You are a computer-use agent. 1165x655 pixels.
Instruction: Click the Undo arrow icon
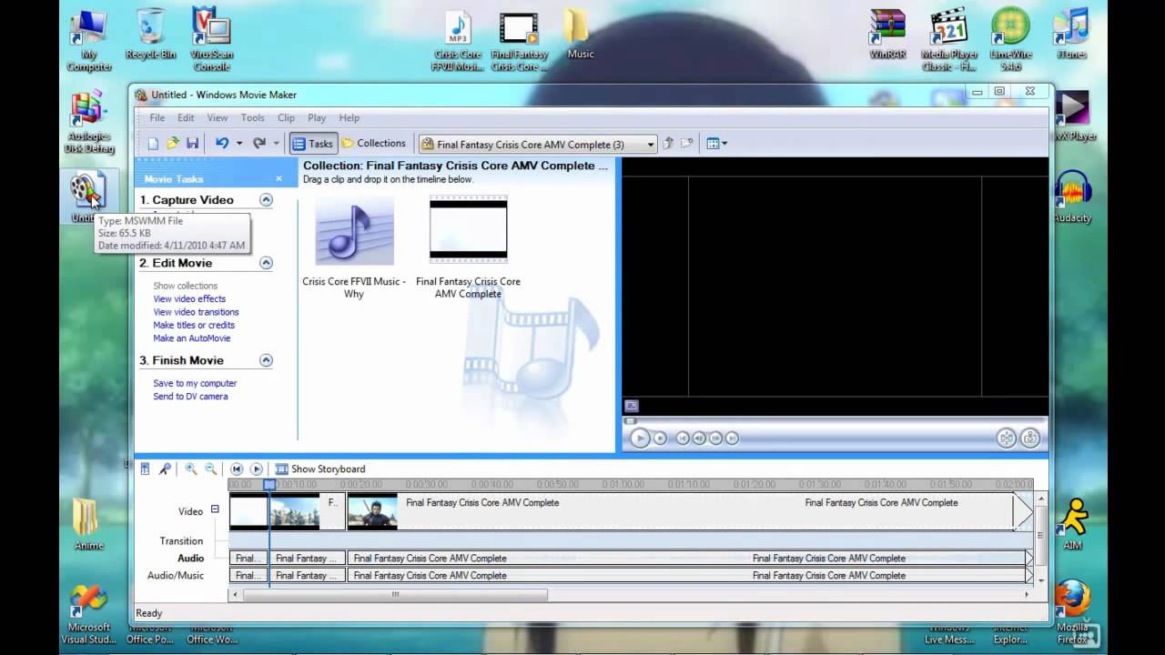coord(222,143)
